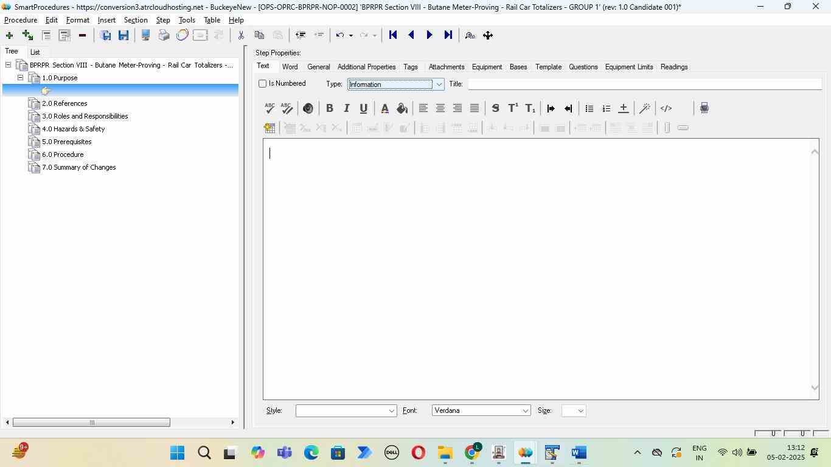Image resolution: width=831 pixels, height=467 pixels.
Task: Open the Size dropdown
Action: (580, 411)
